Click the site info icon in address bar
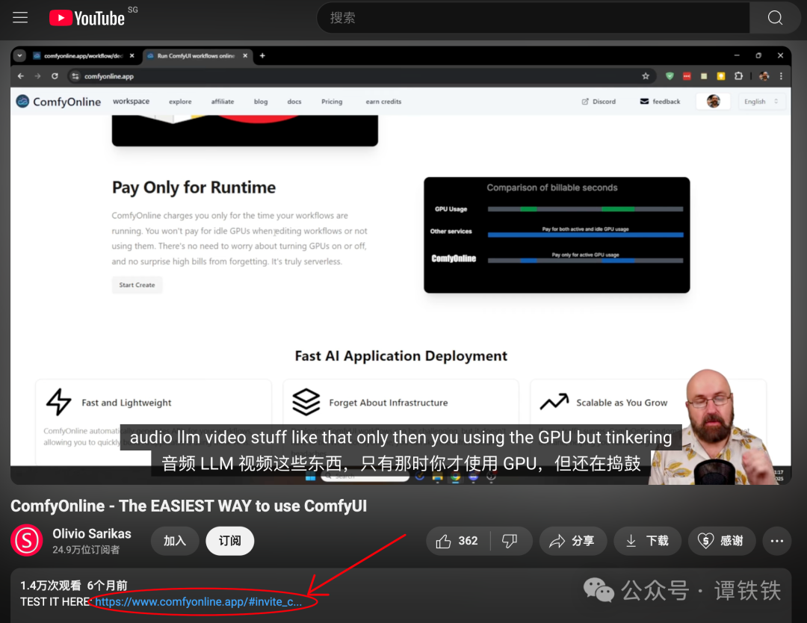 [x=75, y=76]
